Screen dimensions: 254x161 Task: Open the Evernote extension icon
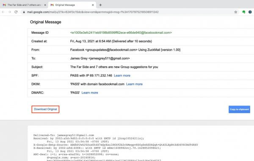point(244,12)
